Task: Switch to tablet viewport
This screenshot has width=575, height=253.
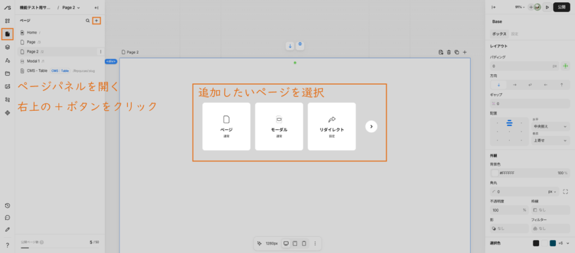Action: 295,243
